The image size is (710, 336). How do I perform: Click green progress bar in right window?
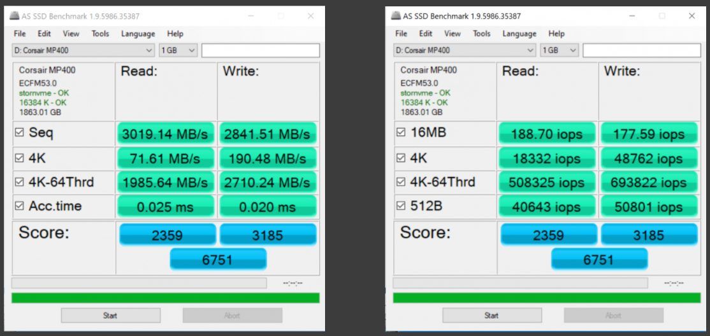coord(547,298)
